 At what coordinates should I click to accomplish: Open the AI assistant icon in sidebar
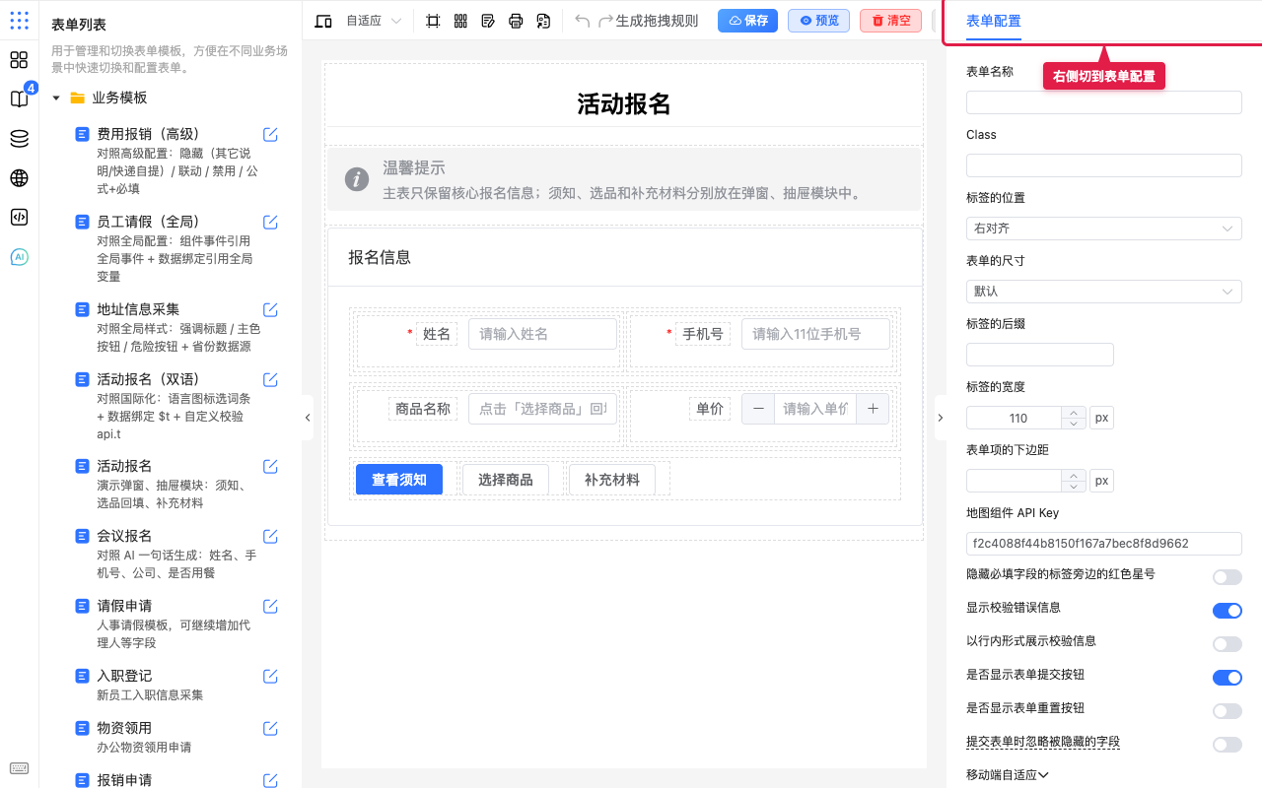point(19,257)
